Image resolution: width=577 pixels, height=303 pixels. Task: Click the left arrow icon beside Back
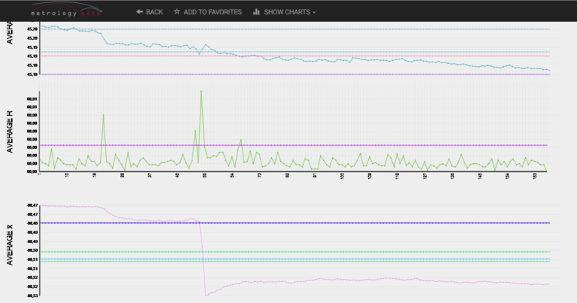coord(139,12)
